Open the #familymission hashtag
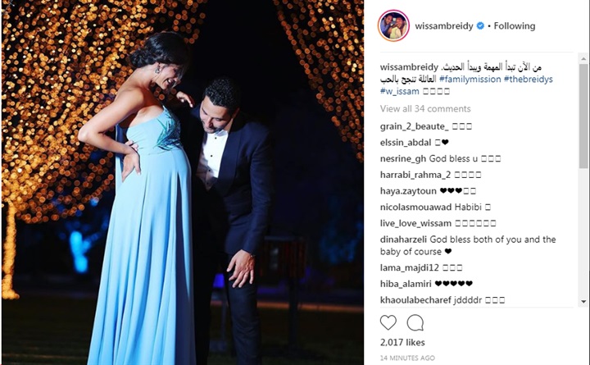590x365 pixels. click(470, 79)
